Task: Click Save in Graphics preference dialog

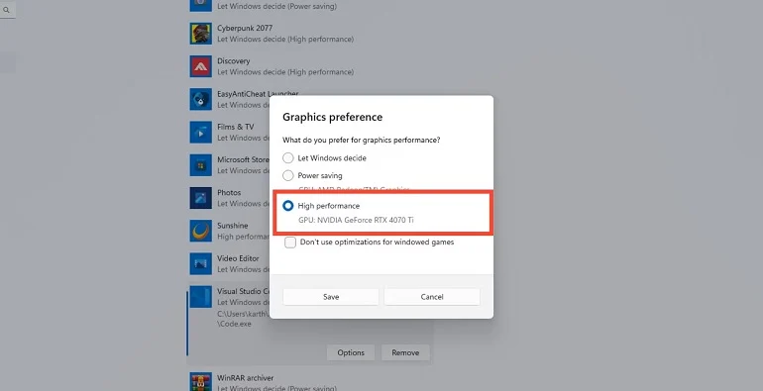Action: point(331,297)
